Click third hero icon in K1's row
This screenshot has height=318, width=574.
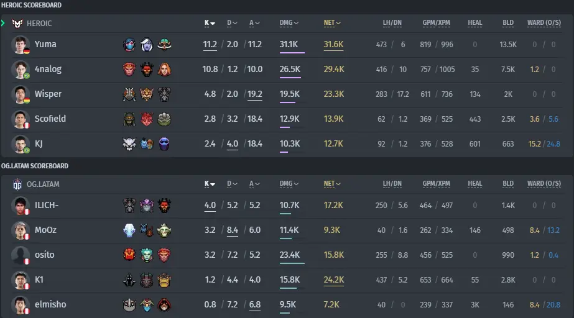[x=164, y=279]
